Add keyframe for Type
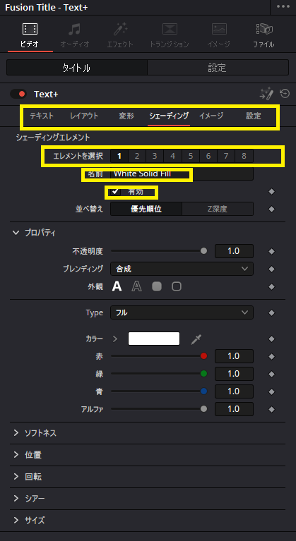Viewport: 296px width, 541px height. 272,313
